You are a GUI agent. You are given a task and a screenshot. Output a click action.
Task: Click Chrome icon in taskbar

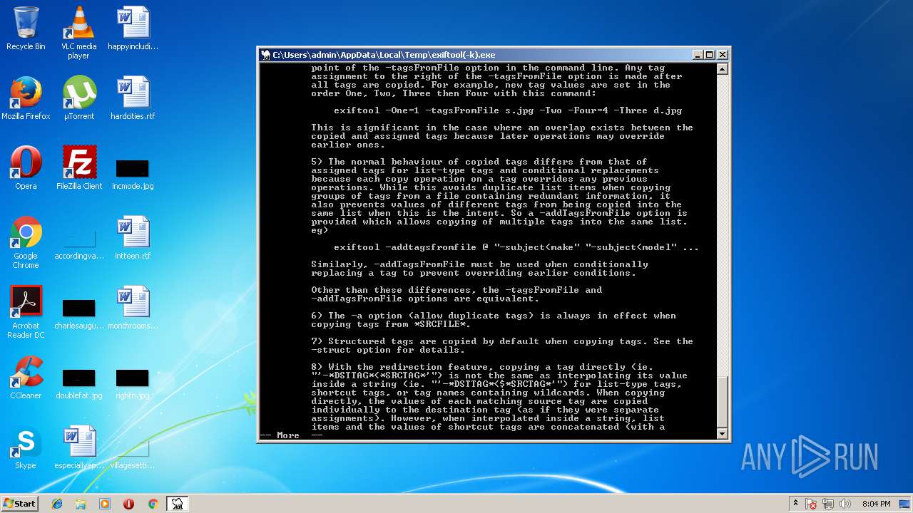coord(153,504)
